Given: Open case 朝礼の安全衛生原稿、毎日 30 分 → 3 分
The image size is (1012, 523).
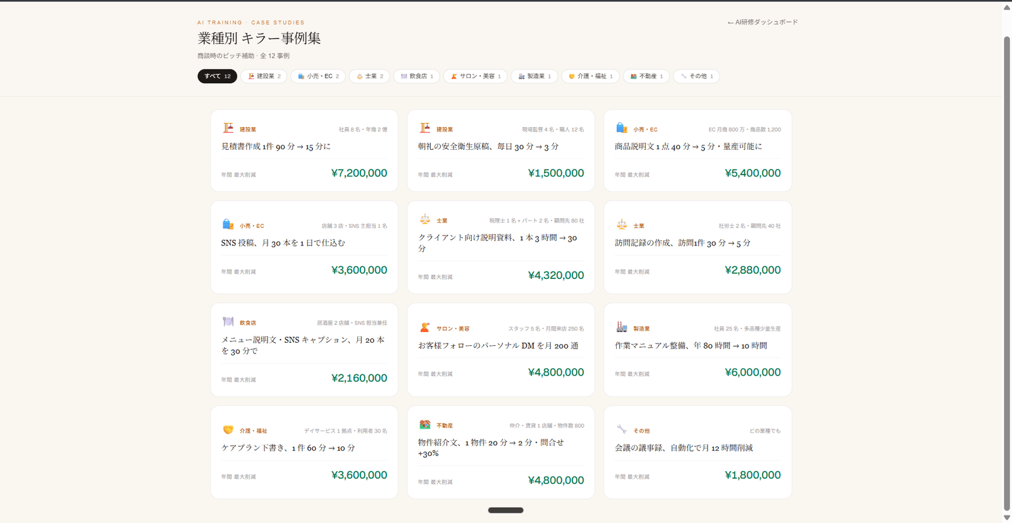Looking at the screenshot, I should click(x=501, y=151).
